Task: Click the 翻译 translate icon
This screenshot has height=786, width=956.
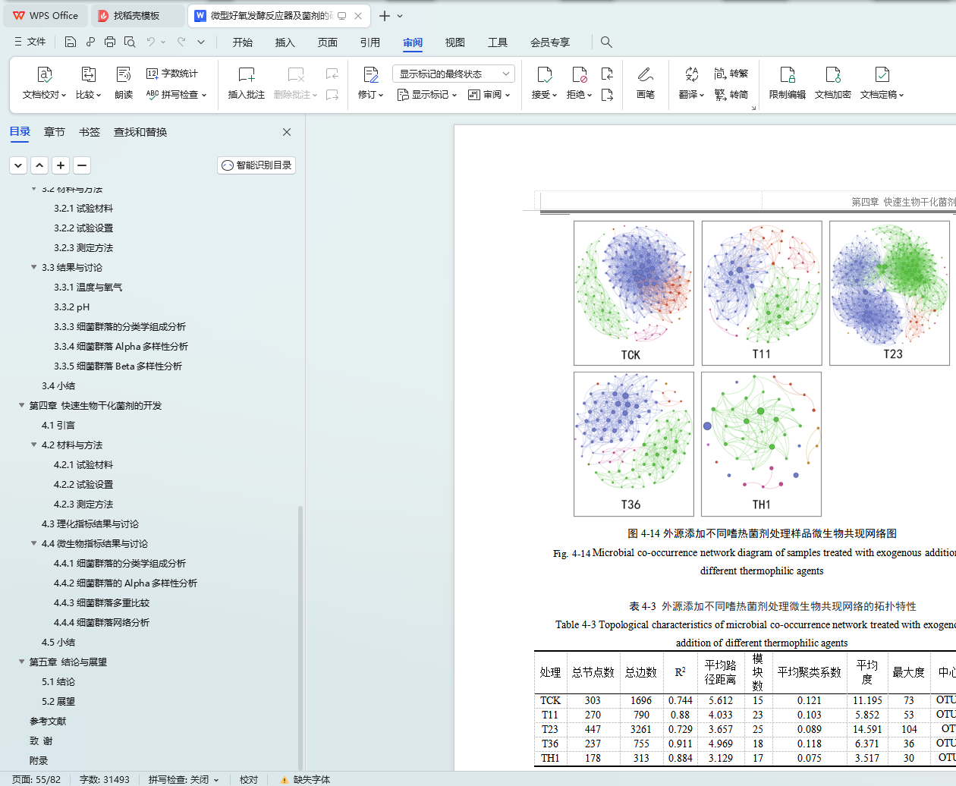Action: pyautogui.click(x=691, y=74)
